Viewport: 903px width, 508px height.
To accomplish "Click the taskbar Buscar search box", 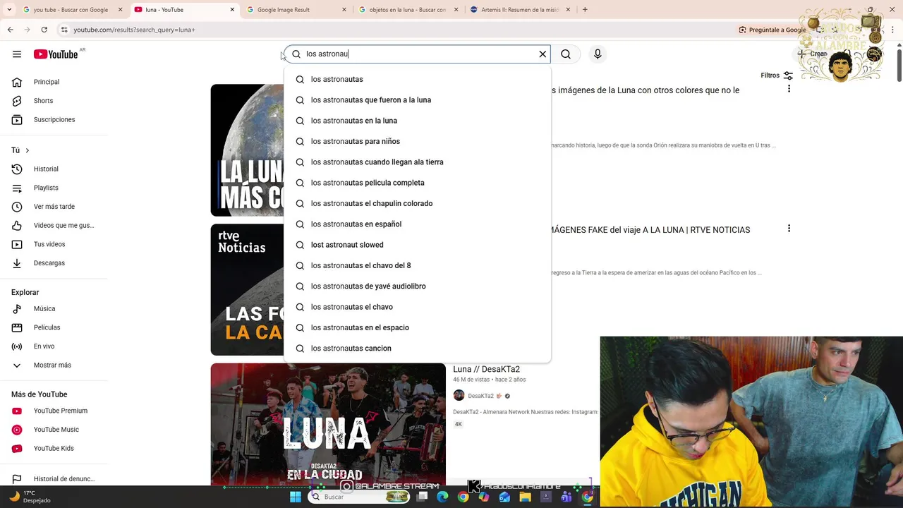I will click(x=360, y=497).
